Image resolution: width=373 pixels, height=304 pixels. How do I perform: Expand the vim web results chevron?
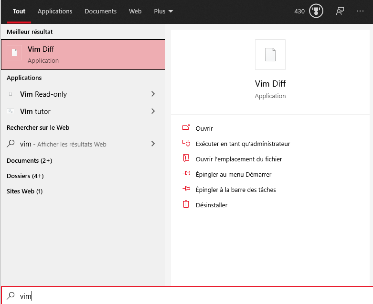(153, 144)
